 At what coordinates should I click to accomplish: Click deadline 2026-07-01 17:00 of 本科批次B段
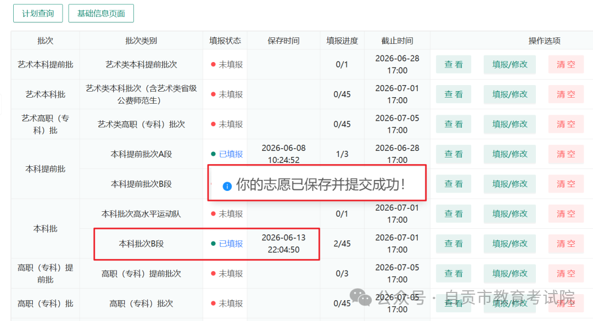click(397, 244)
